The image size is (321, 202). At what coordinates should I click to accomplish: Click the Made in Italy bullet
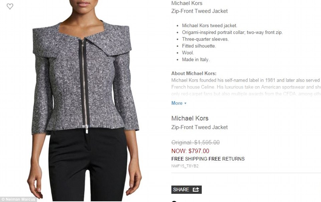point(196,60)
